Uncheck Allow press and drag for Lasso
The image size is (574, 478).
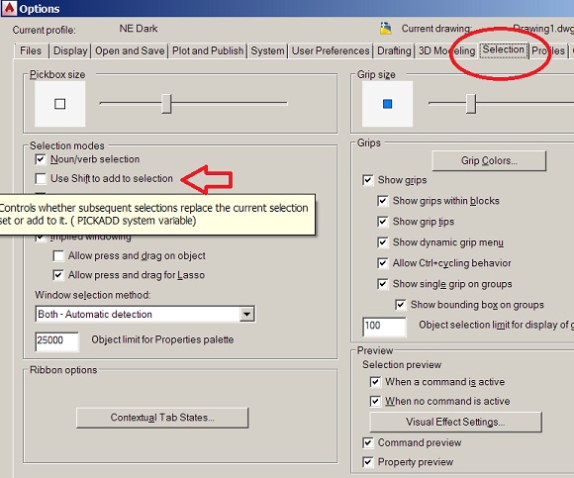(58, 275)
